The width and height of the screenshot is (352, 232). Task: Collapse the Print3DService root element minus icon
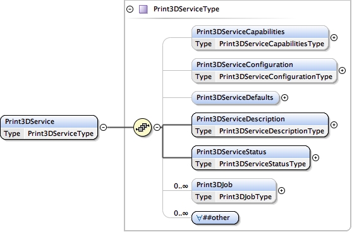pyautogui.click(x=103, y=127)
